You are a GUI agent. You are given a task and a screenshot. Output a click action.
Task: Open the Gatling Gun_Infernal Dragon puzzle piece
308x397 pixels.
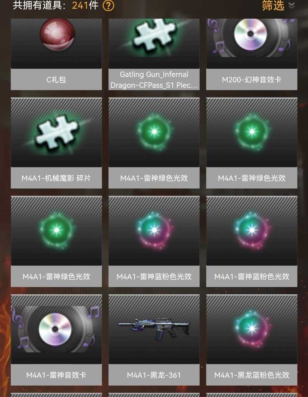(154, 35)
